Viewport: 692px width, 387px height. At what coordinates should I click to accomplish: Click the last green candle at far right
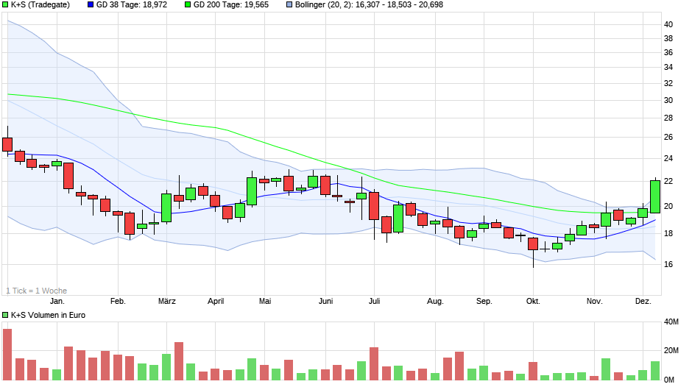click(x=654, y=196)
